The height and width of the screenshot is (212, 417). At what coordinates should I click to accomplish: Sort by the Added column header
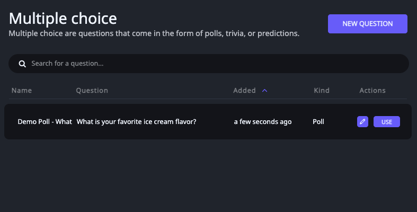pyautogui.click(x=244, y=91)
